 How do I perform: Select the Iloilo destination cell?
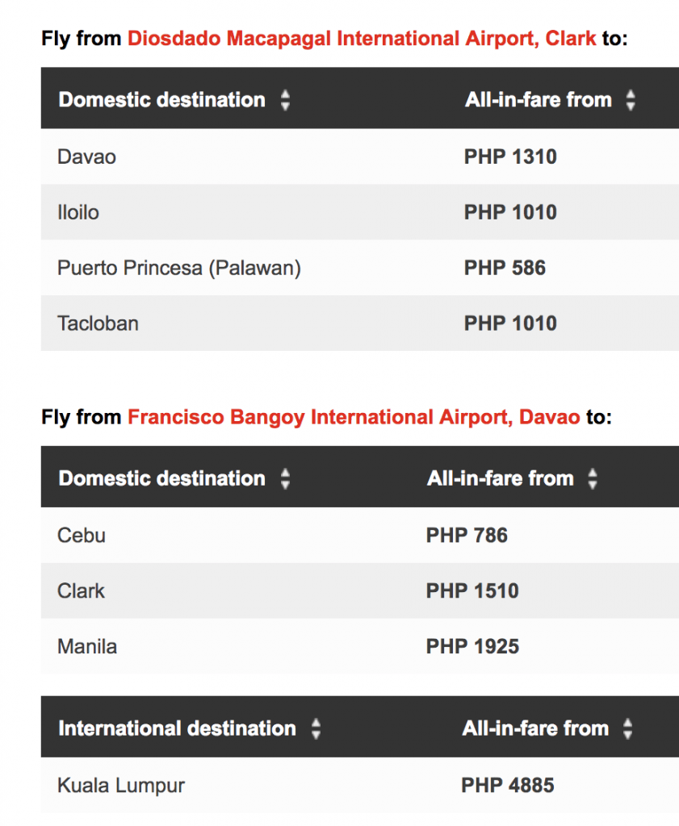78,212
